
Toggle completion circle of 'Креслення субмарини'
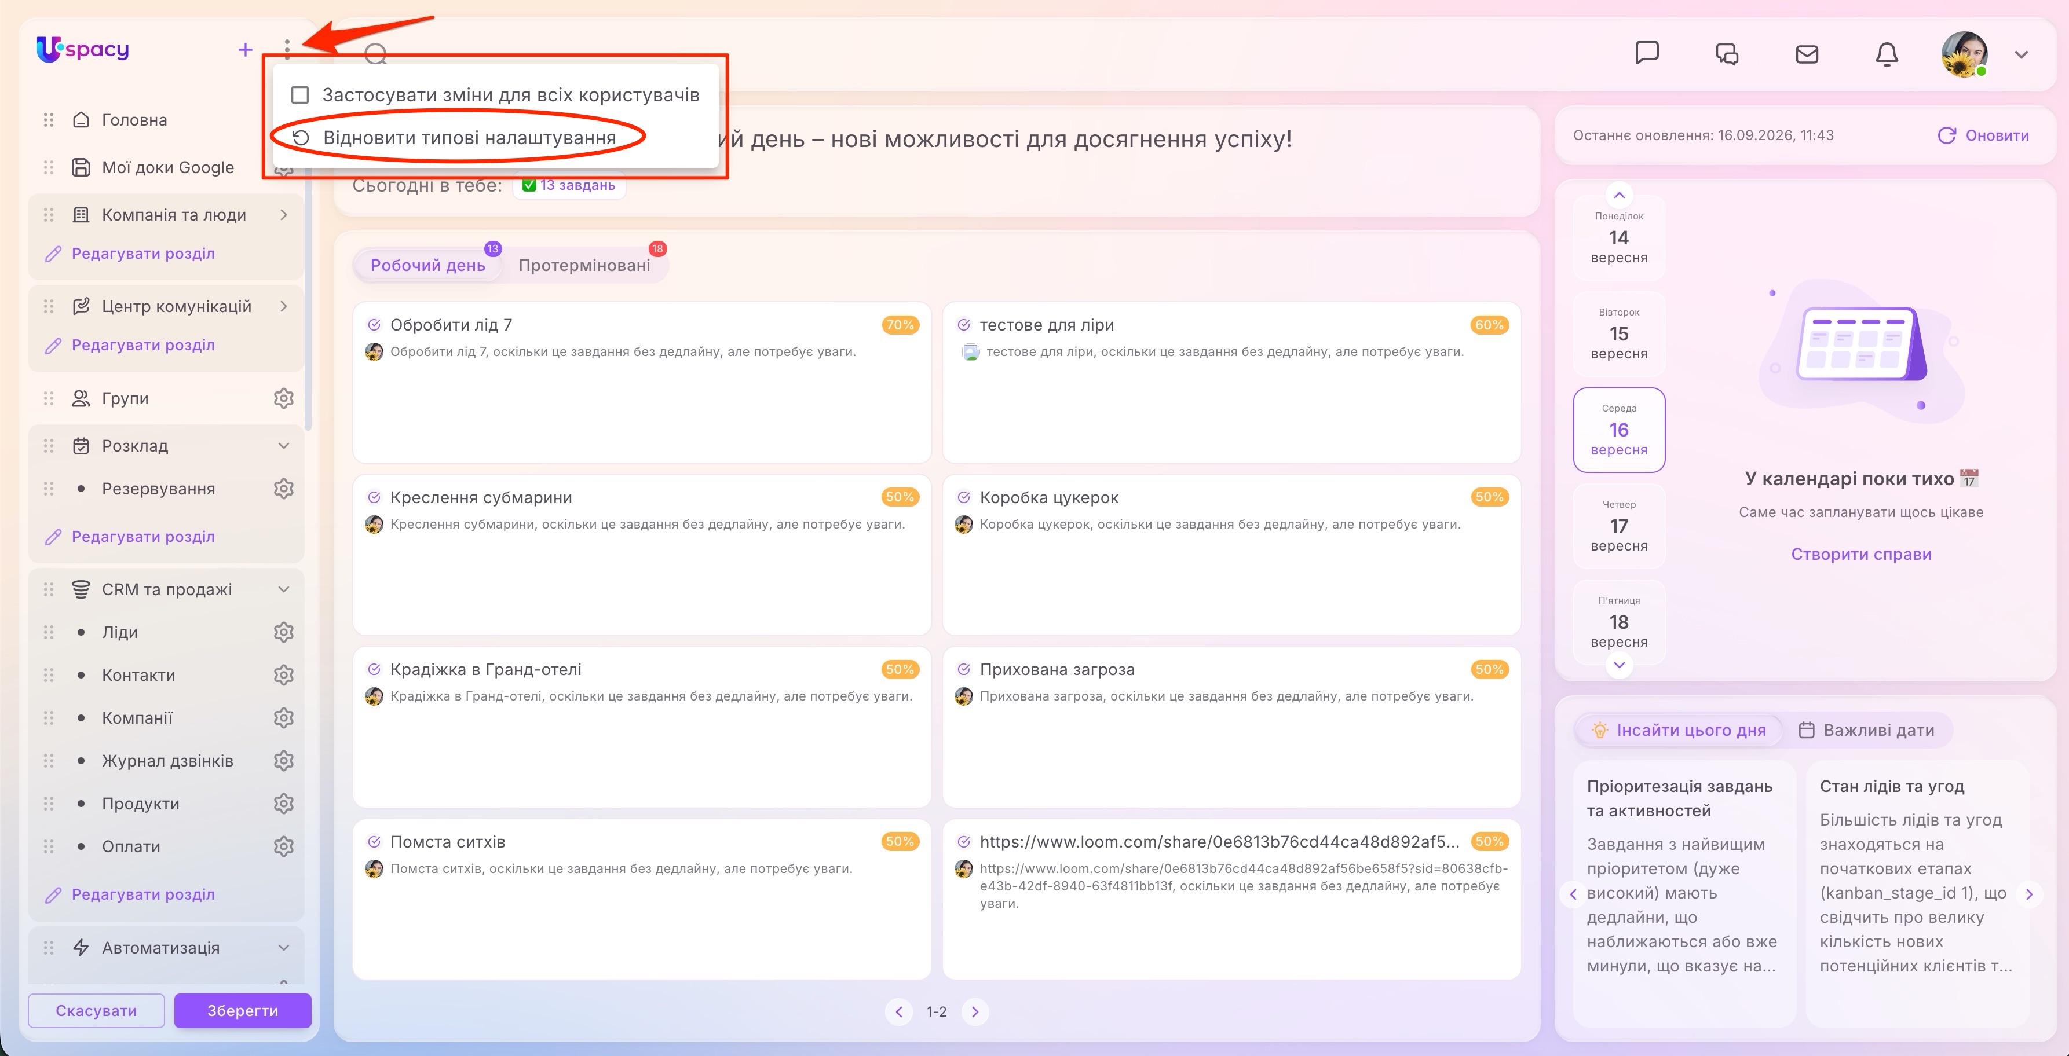coord(374,497)
